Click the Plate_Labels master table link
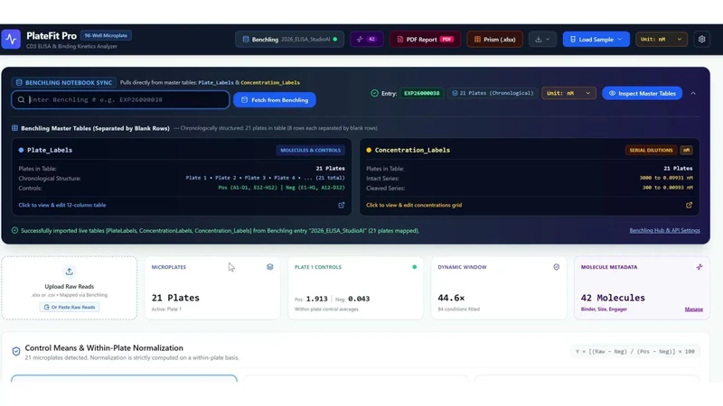The image size is (723, 406). 216,83
